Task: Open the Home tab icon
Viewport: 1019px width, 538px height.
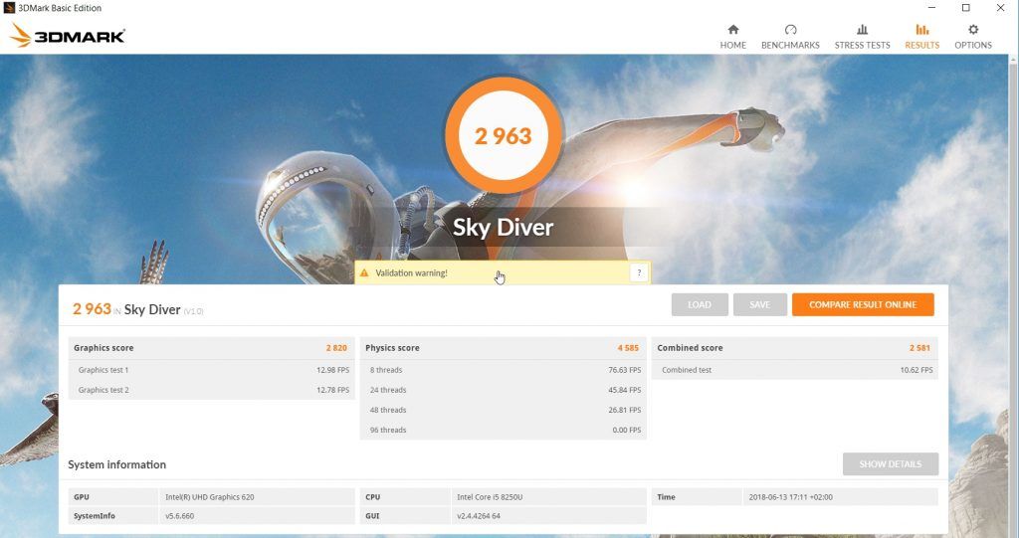Action: tap(733, 29)
